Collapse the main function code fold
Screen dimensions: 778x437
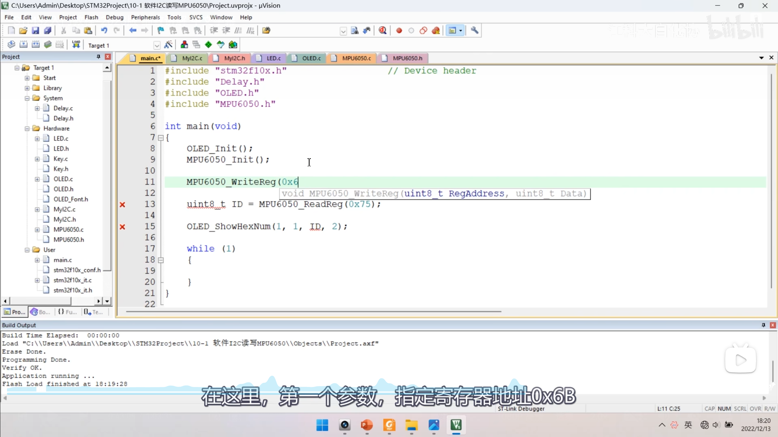pos(161,138)
